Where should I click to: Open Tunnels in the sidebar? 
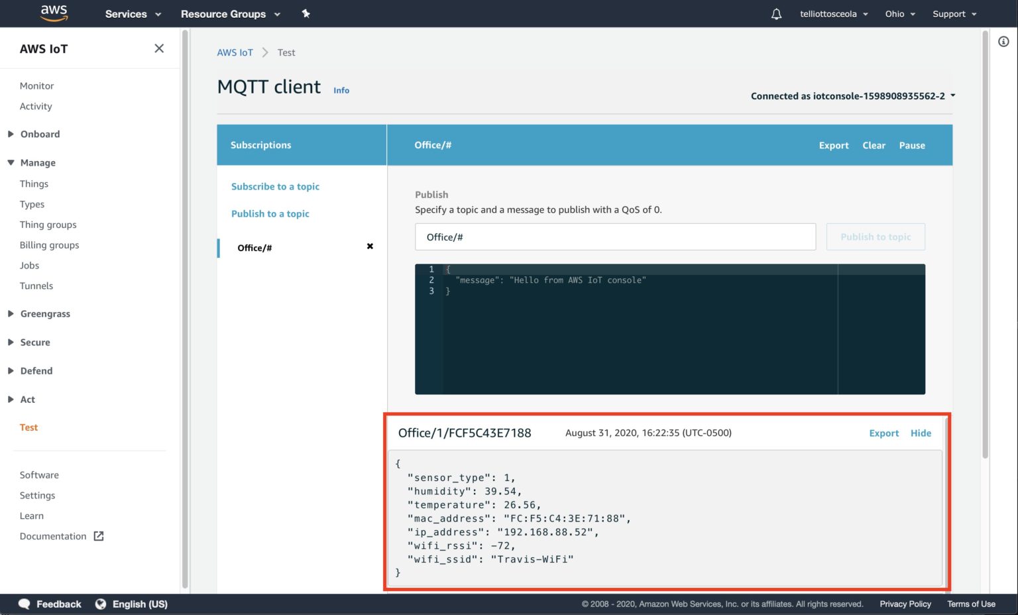(x=36, y=286)
